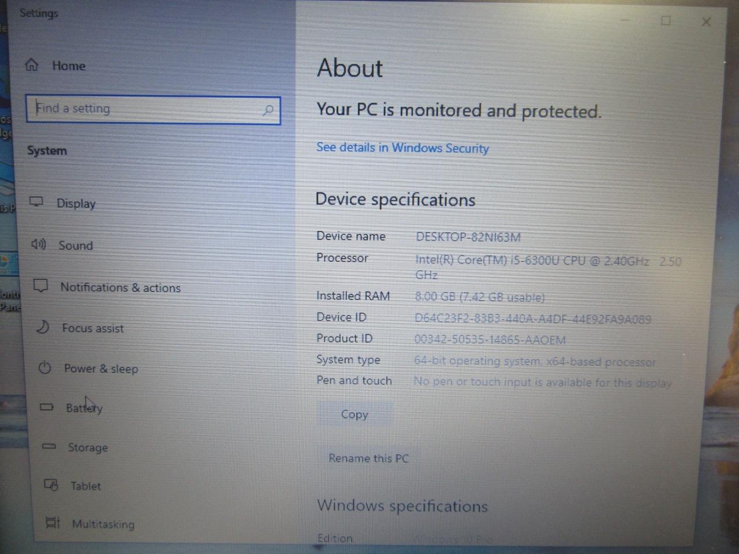Click the Rename this PC button
The height and width of the screenshot is (554, 739).
tap(368, 458)
